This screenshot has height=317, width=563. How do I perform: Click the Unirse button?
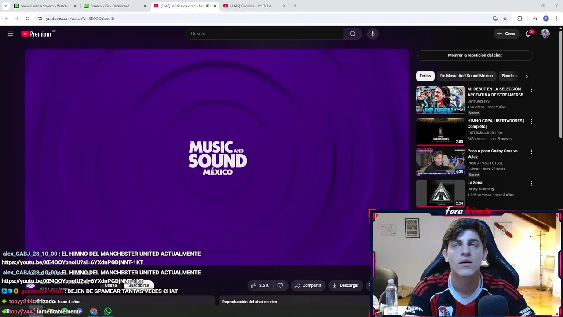click(111, 285)
